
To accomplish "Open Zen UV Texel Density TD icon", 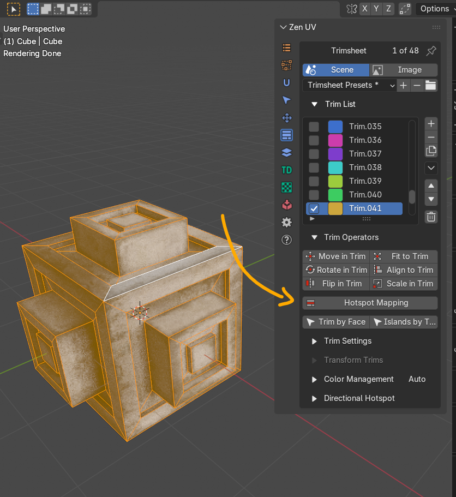I will pos(286,170).
